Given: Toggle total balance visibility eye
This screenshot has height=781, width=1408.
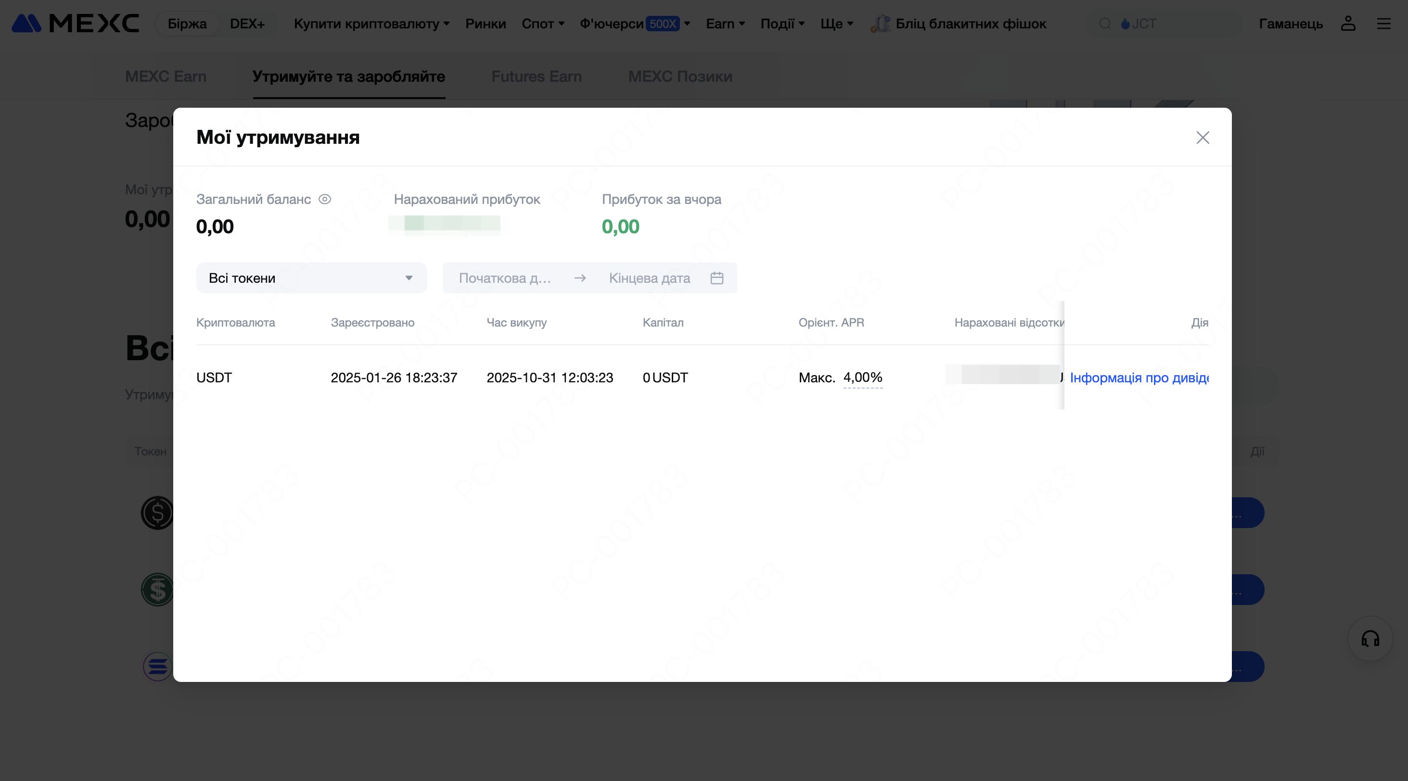Looking at the screenshot, I should [325, 200].
